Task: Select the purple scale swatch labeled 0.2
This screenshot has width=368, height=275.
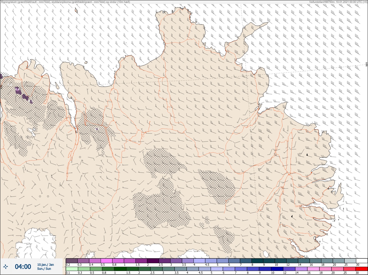Action: click(72, 261)
